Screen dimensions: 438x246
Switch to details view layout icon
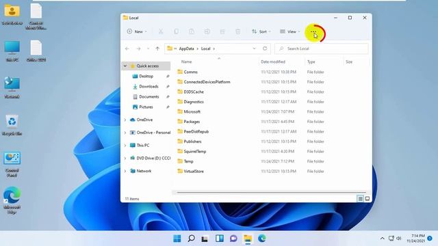pyautogui.click(x=361, y=199)
